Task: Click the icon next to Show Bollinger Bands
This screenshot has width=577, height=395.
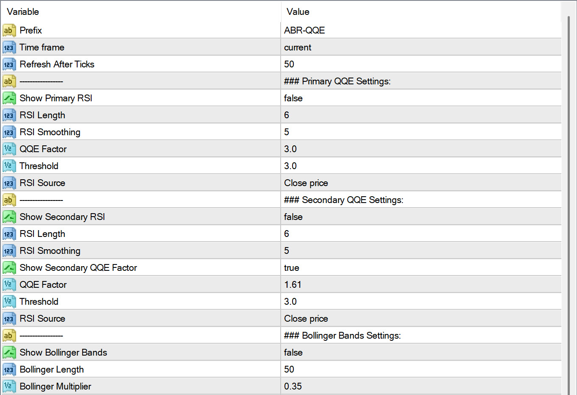Action: (9, 352)
